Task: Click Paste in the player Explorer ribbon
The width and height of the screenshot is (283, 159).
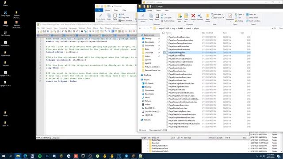Action: (157, 17)
